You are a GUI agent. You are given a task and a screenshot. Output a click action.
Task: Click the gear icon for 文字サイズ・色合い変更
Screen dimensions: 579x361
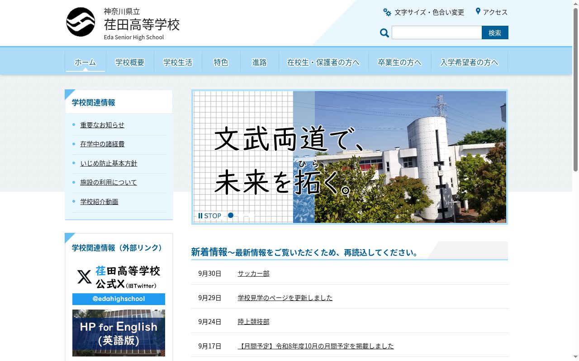click(x=387, y=12)
